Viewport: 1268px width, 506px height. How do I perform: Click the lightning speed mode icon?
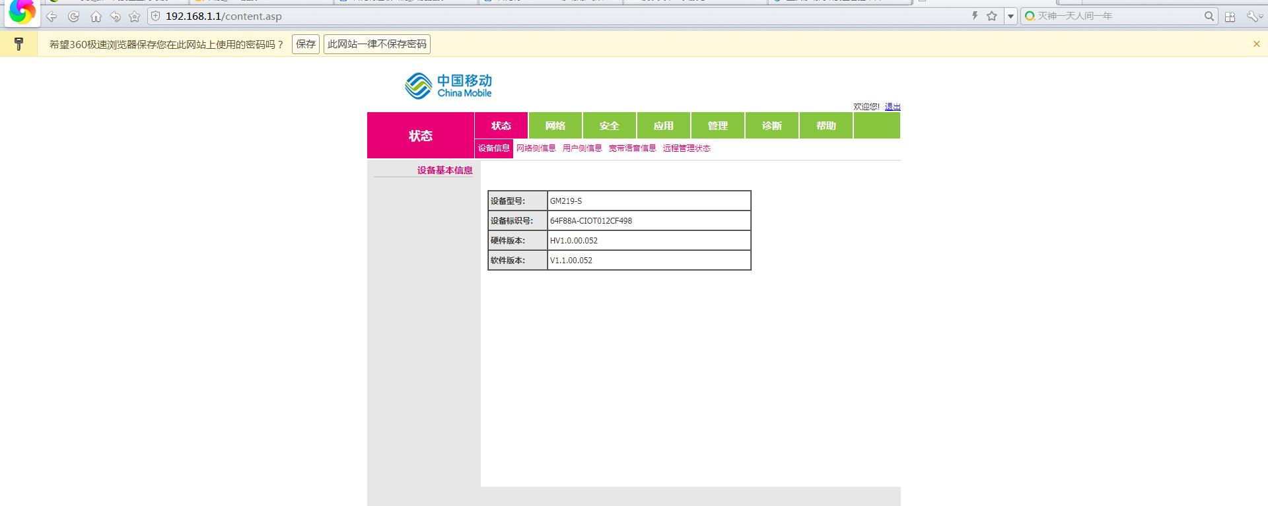[x=974, y=16]
